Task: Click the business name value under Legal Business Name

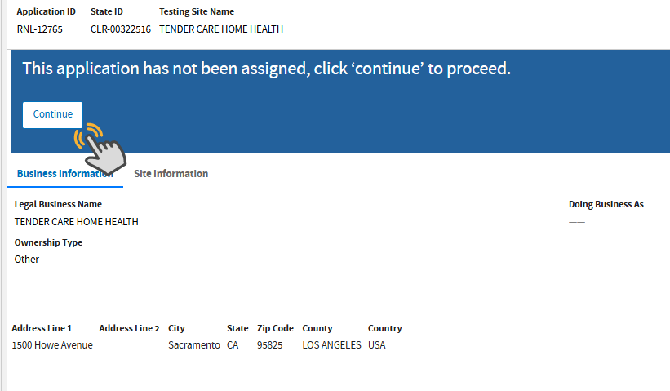Action: coord(77,222)
